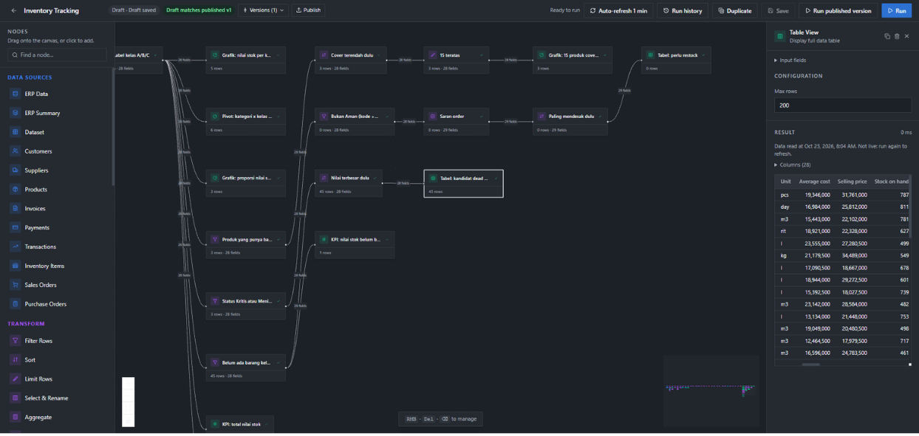Select the 'Belum ada barang kel...' filter node
Viewport: 919px width, 436px height.
245,368
